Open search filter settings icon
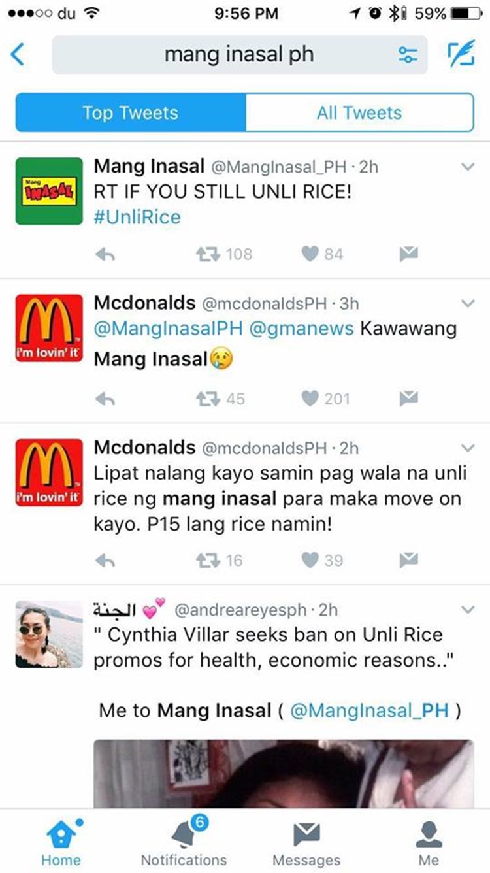 point(408,56)
